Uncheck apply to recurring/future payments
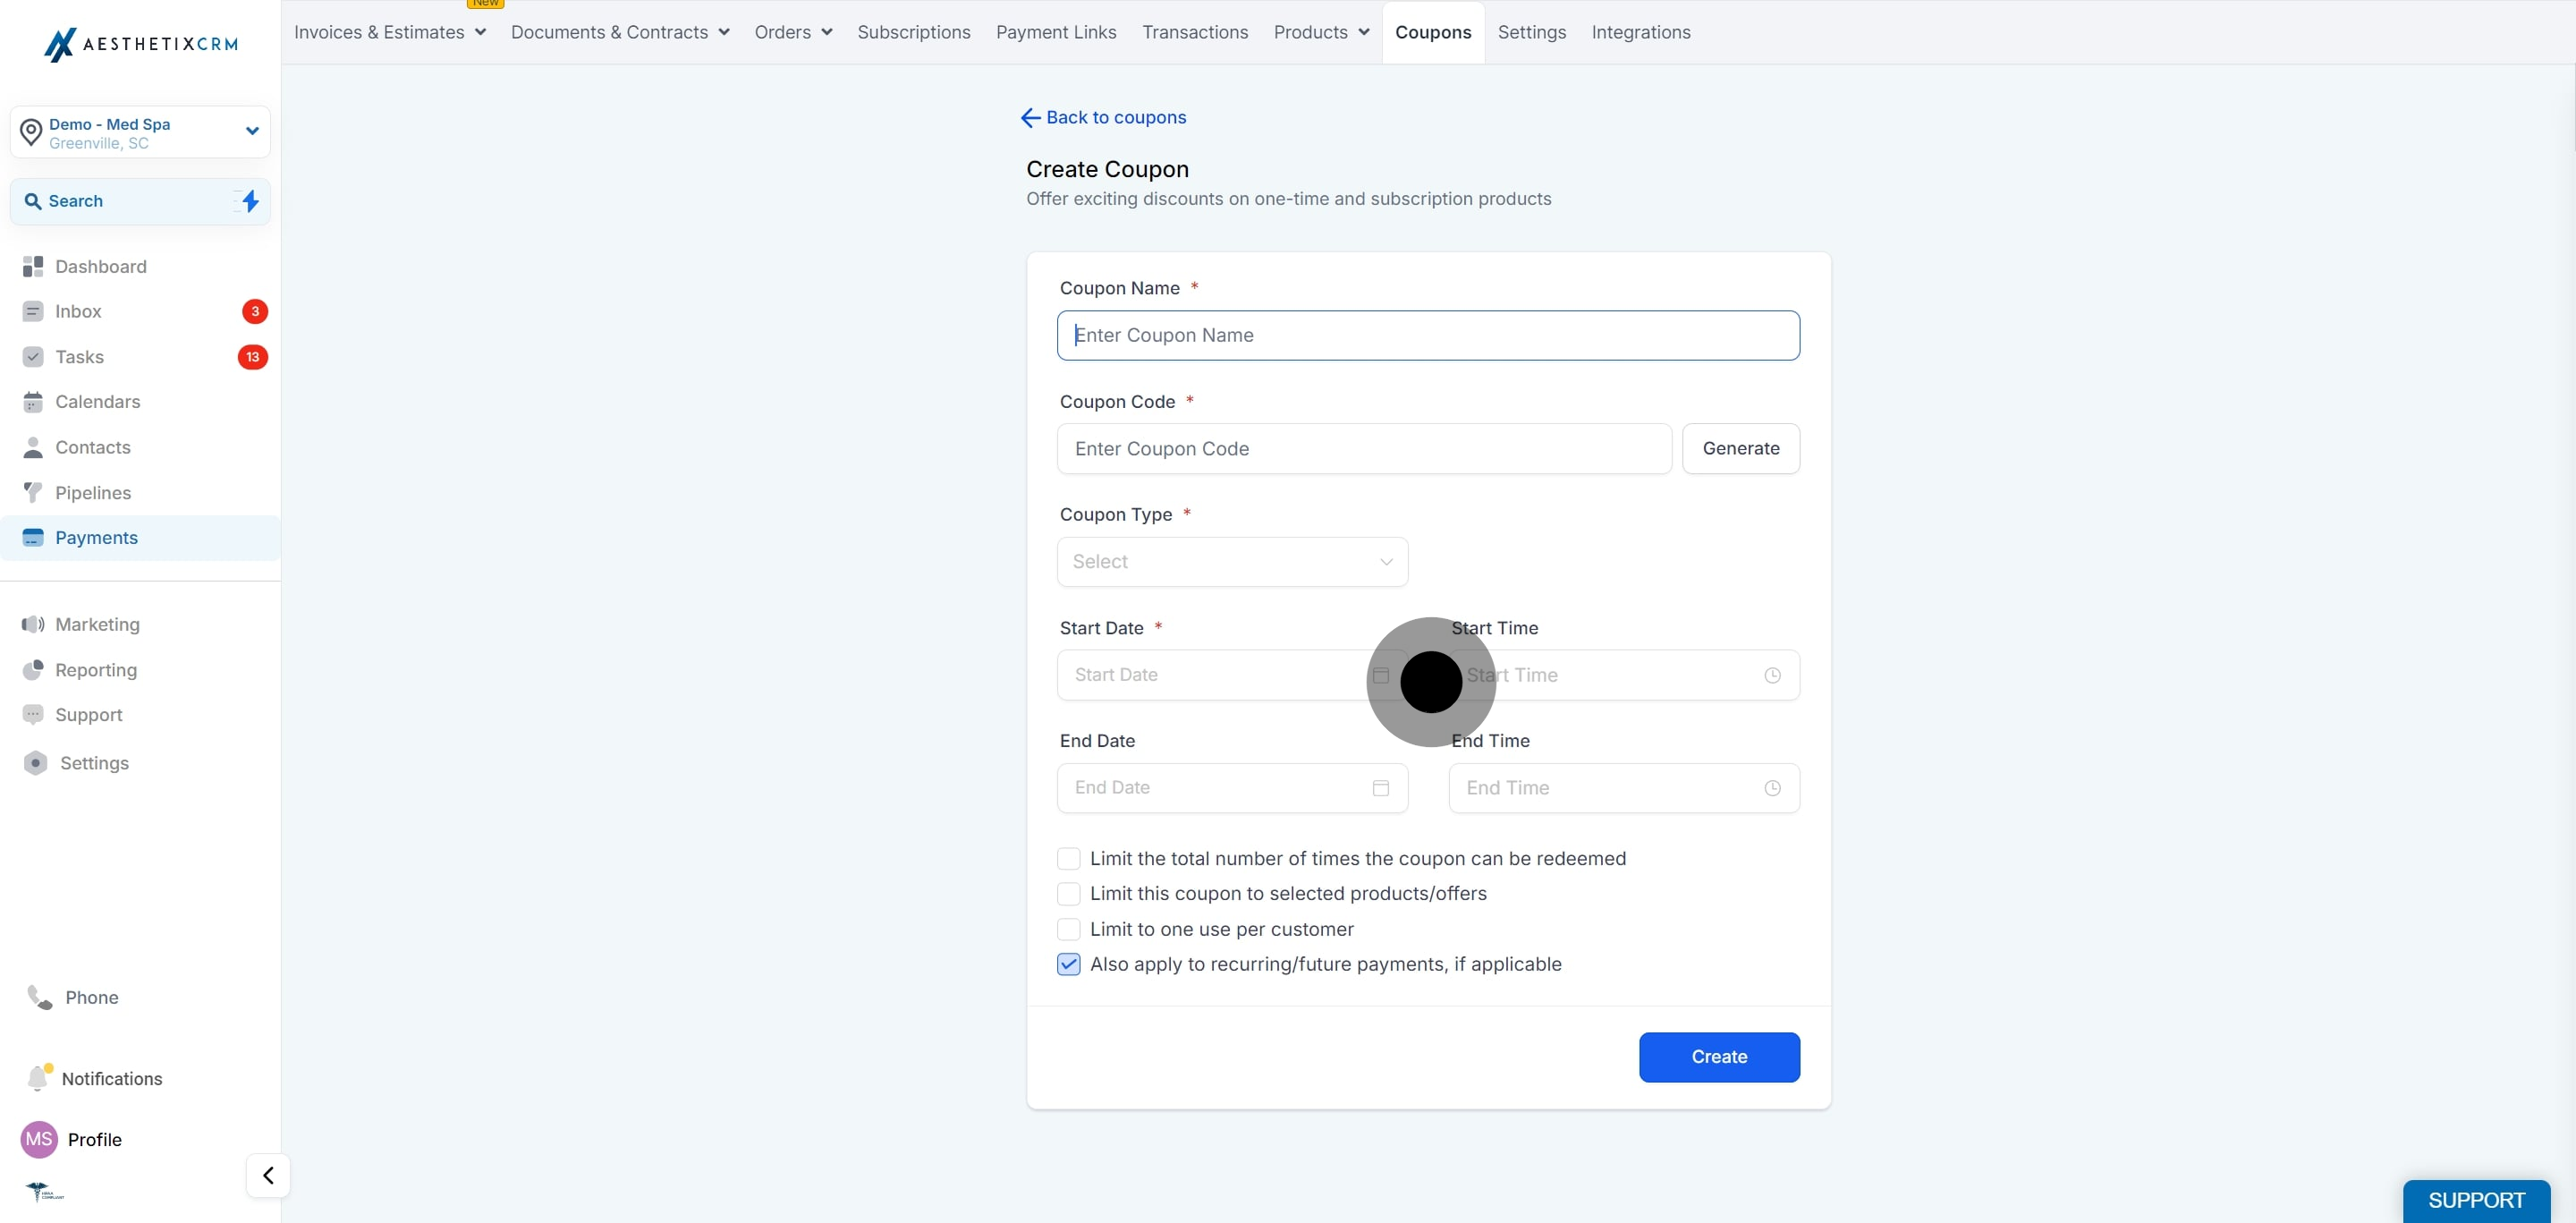 pyautogui.click(x=1068, y=964)
